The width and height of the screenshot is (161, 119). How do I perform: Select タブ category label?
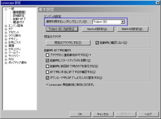[11, 29]
